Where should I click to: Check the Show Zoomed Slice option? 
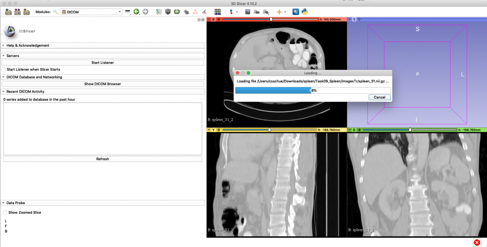click(x=5, y=212)
